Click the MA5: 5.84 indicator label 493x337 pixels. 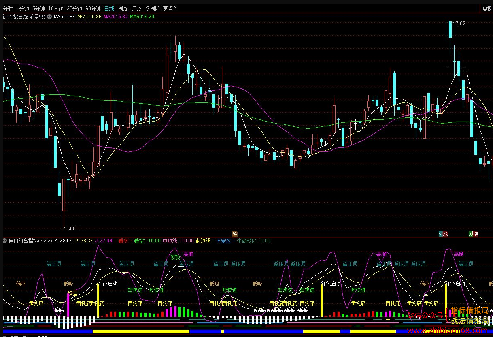(x=64, y=17)
